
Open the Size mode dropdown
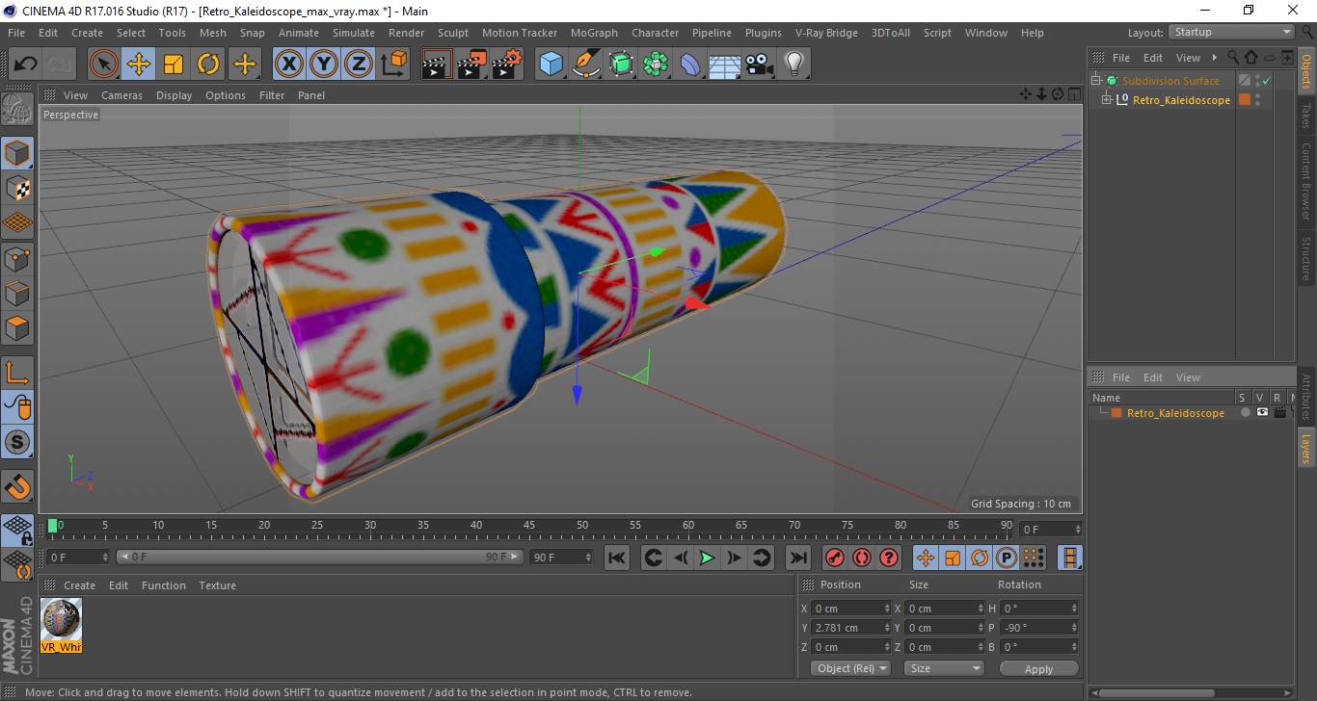(x=944, y=668)
